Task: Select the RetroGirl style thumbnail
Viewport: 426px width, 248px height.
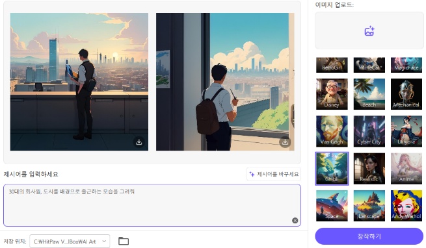Action: click(332, 65)
